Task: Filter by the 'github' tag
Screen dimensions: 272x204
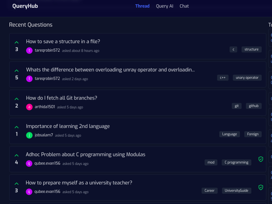Action: 254,106
